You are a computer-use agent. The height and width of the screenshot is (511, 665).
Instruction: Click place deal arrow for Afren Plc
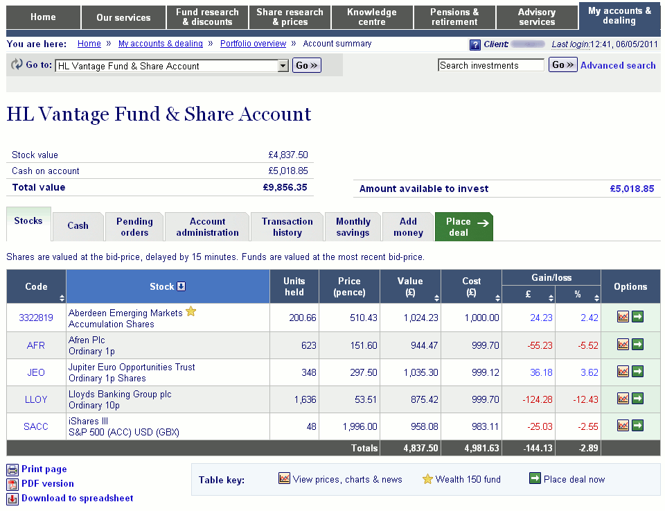click(637, 344)
